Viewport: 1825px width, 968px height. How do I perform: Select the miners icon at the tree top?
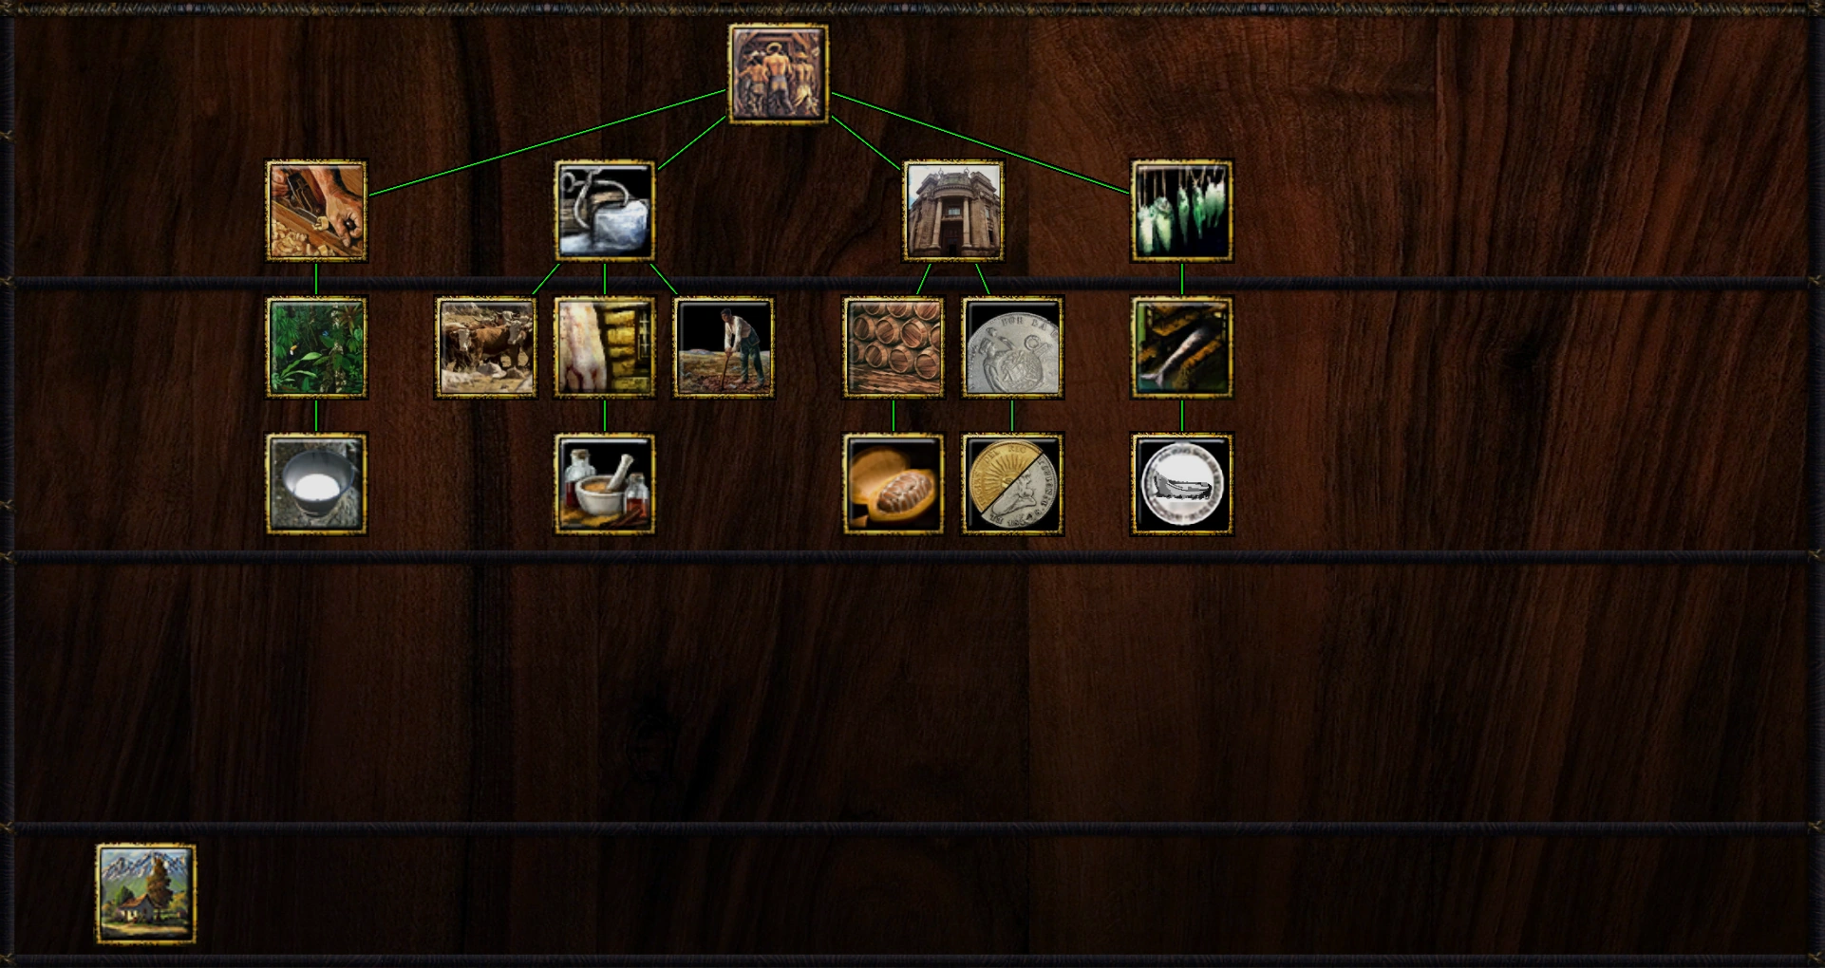778,74
